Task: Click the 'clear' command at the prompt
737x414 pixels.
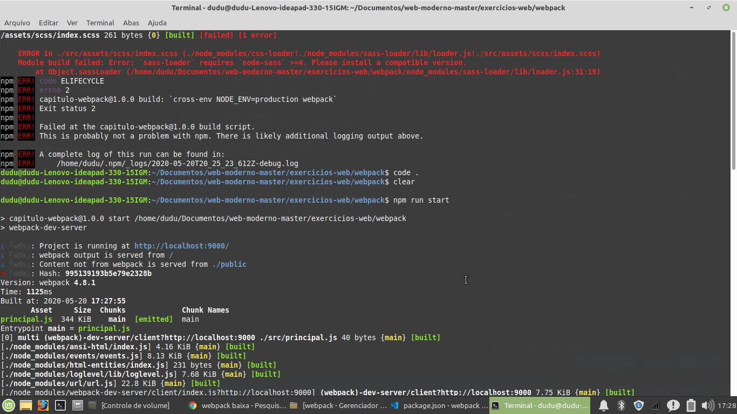Action: 404,182
